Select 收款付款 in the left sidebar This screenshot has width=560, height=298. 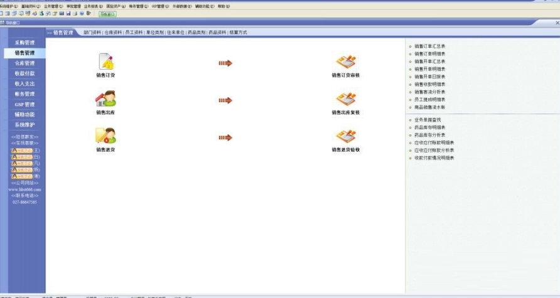click(24, 73)
